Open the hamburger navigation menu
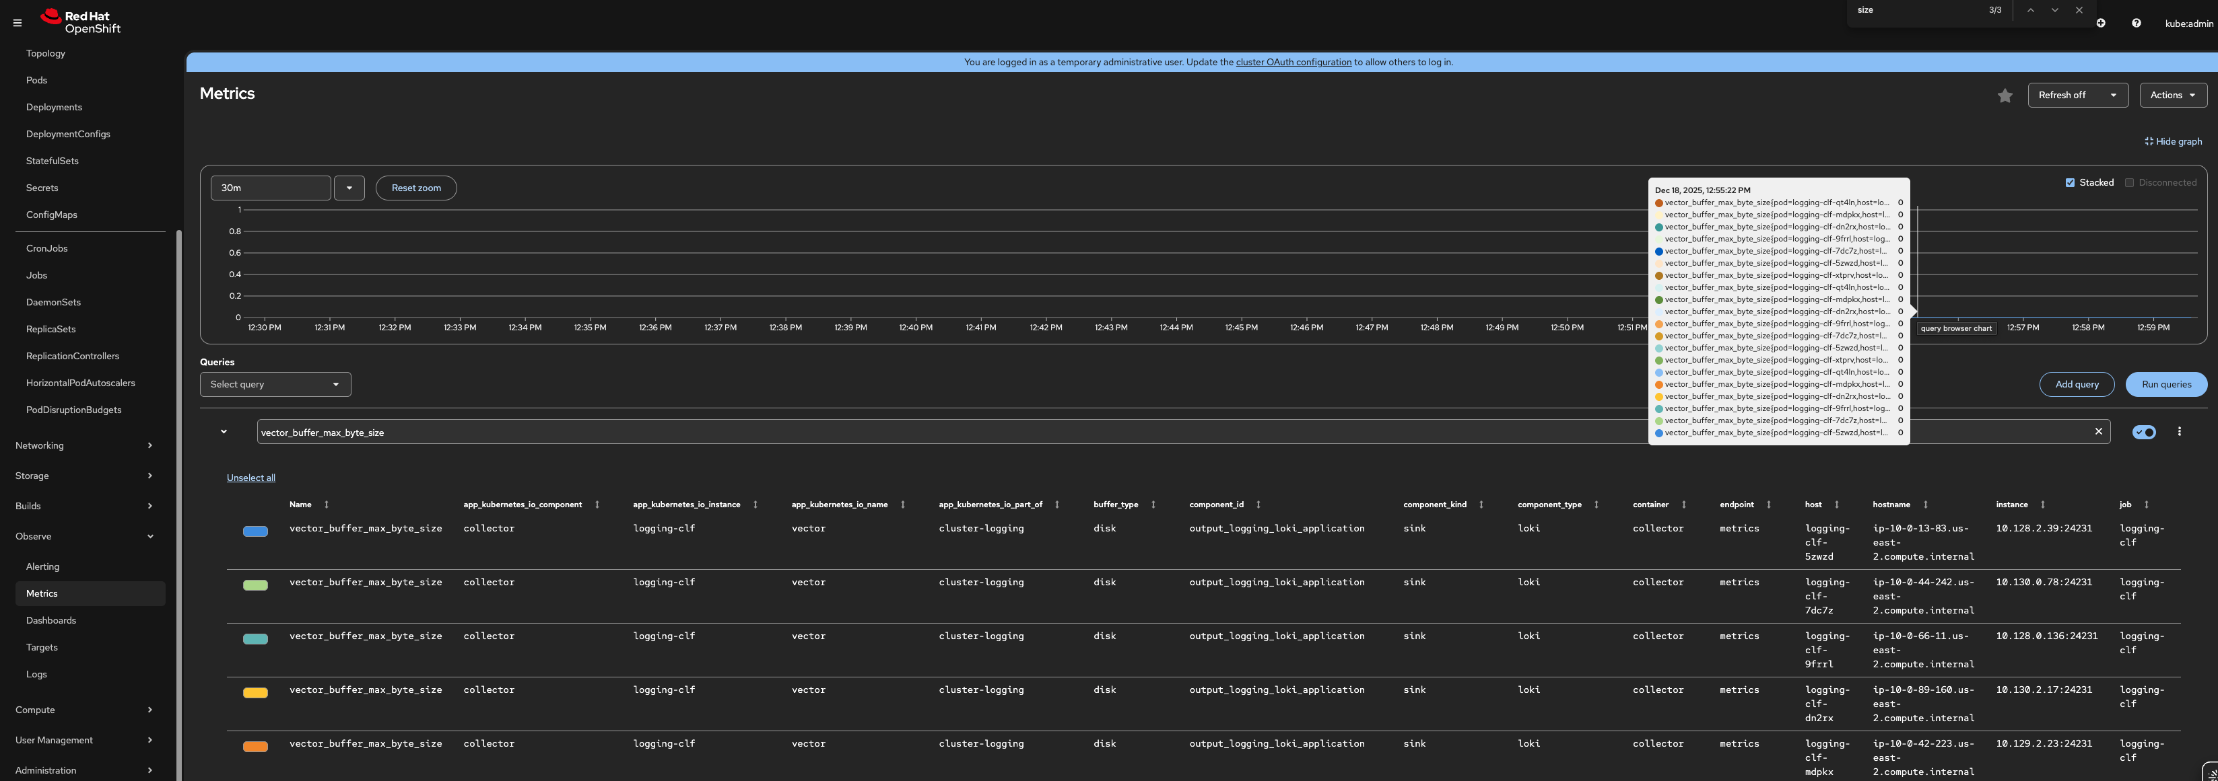This screenshot has width=2218, height=781. click(18, 24)
